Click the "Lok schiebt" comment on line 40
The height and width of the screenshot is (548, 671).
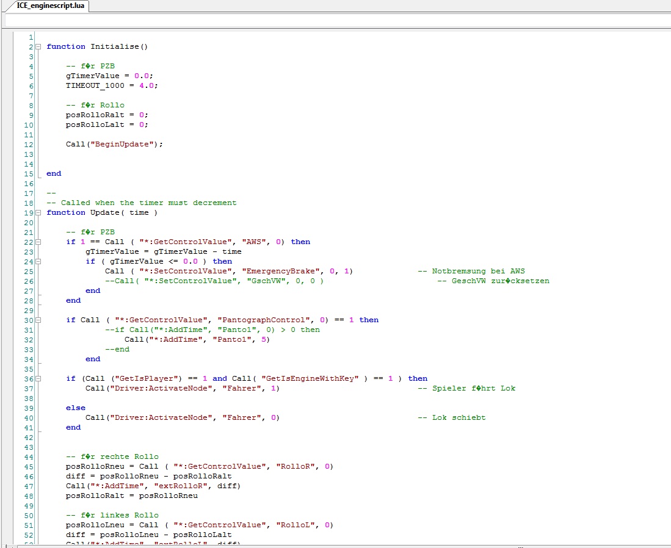click(451, 417)
